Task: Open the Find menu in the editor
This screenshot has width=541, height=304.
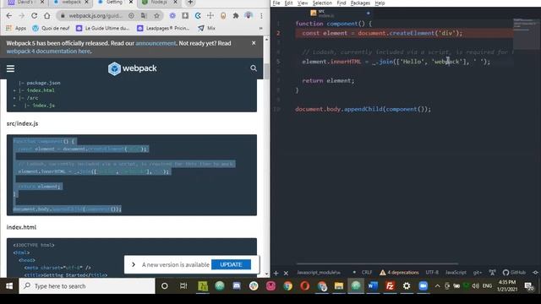Action: click(342, 3)
